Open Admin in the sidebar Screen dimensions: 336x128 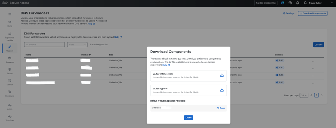(x=10, y=107)
